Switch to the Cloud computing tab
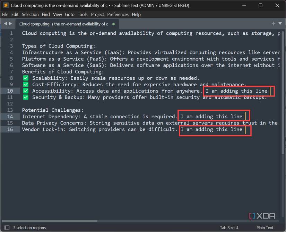 click(62, 24)
